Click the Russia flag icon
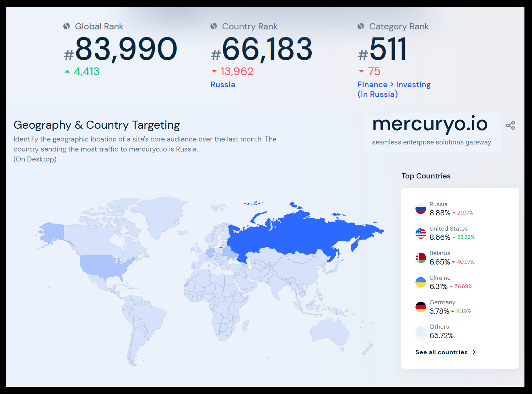 click(x=420, y=209)
